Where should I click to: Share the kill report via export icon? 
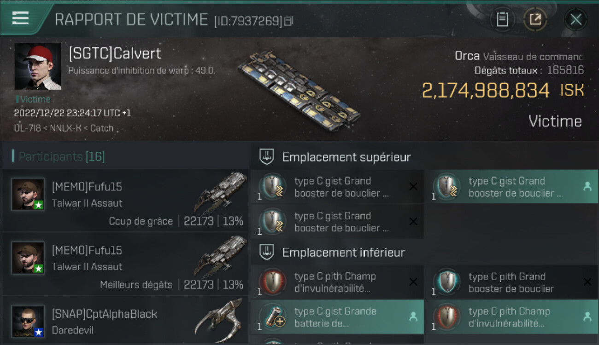[x=535, y=19]
